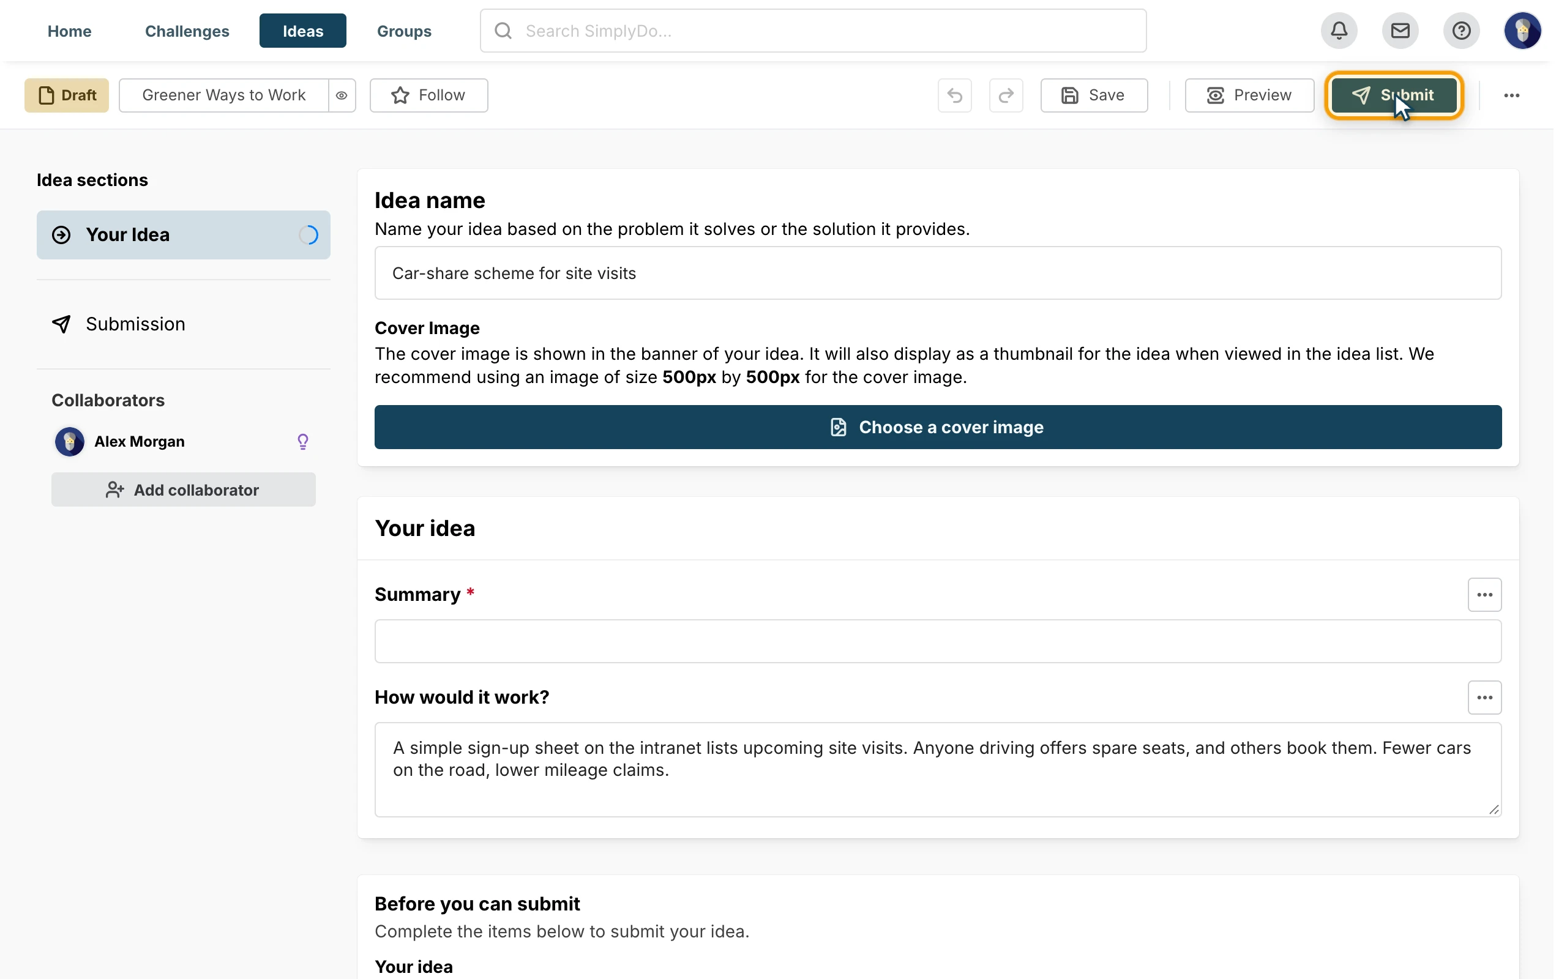Select the Ideas tab
The height and width of the screenshot is (979, 1567).
point(302,31)
